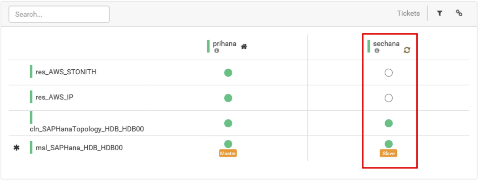Toggle res_AWS_IP status dot on prihana
Image resolution: width=479 pixels, height=181 pixels.
(x=228, y=98)
